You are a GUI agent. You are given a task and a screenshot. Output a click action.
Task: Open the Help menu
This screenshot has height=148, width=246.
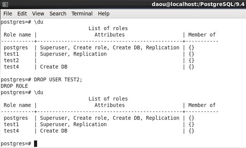click(x=104, y=14)
